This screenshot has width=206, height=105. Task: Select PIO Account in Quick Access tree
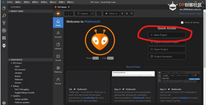pyautogui.click(x=20, y=70)
